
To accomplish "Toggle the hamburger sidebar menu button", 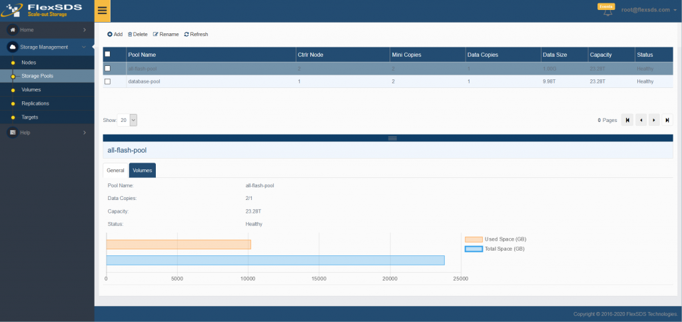I will click(x=102, y=11).
